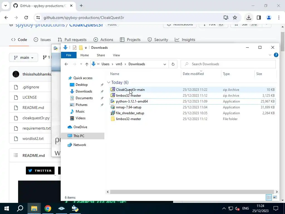This screenshot has height=214, width=285.
Task: Sort files by Name column header
Action: (x=115, y=74)
